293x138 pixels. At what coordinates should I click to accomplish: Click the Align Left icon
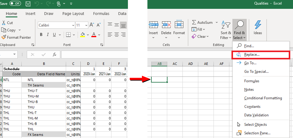point(110,35)
